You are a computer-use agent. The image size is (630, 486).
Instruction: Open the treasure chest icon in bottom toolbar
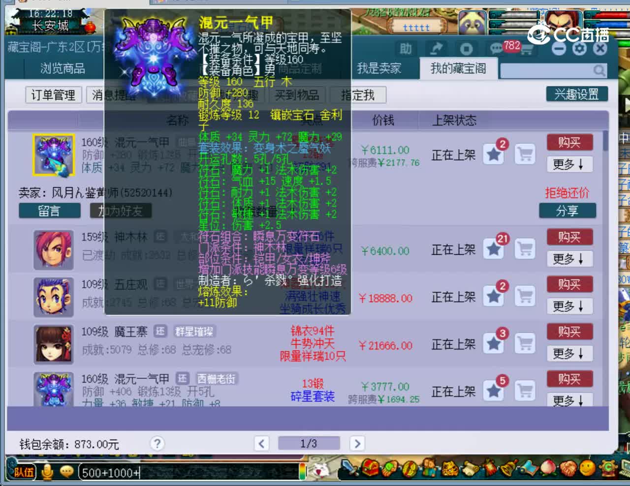tap(371, 468)
